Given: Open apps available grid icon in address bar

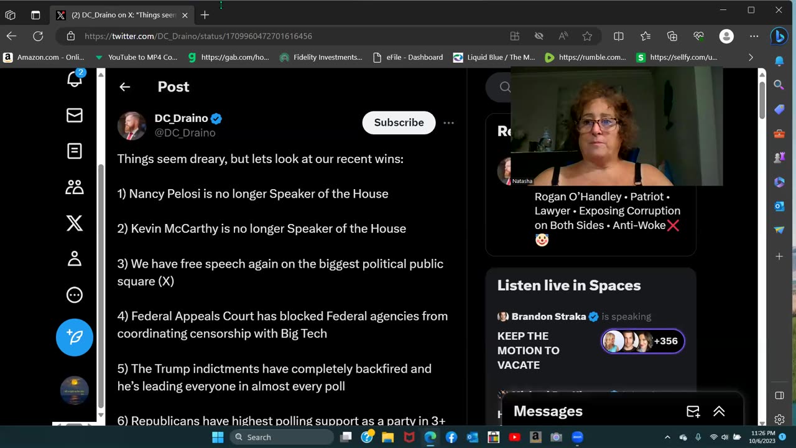Looking at the screenshot, I should [515, 36].
